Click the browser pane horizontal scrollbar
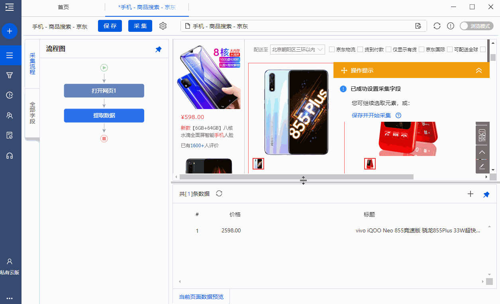Image resolution: width=500 pixels, height=304 pixels. pos(296,177)
